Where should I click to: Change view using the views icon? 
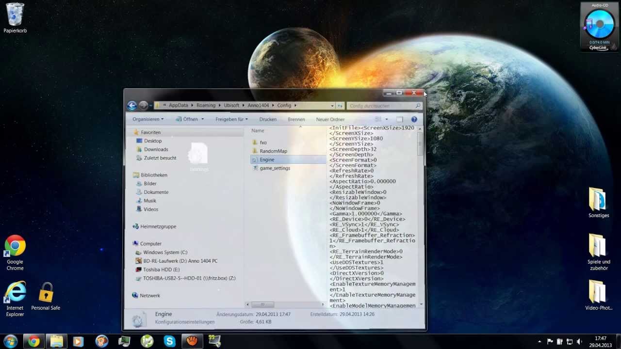tap(378, 119)
